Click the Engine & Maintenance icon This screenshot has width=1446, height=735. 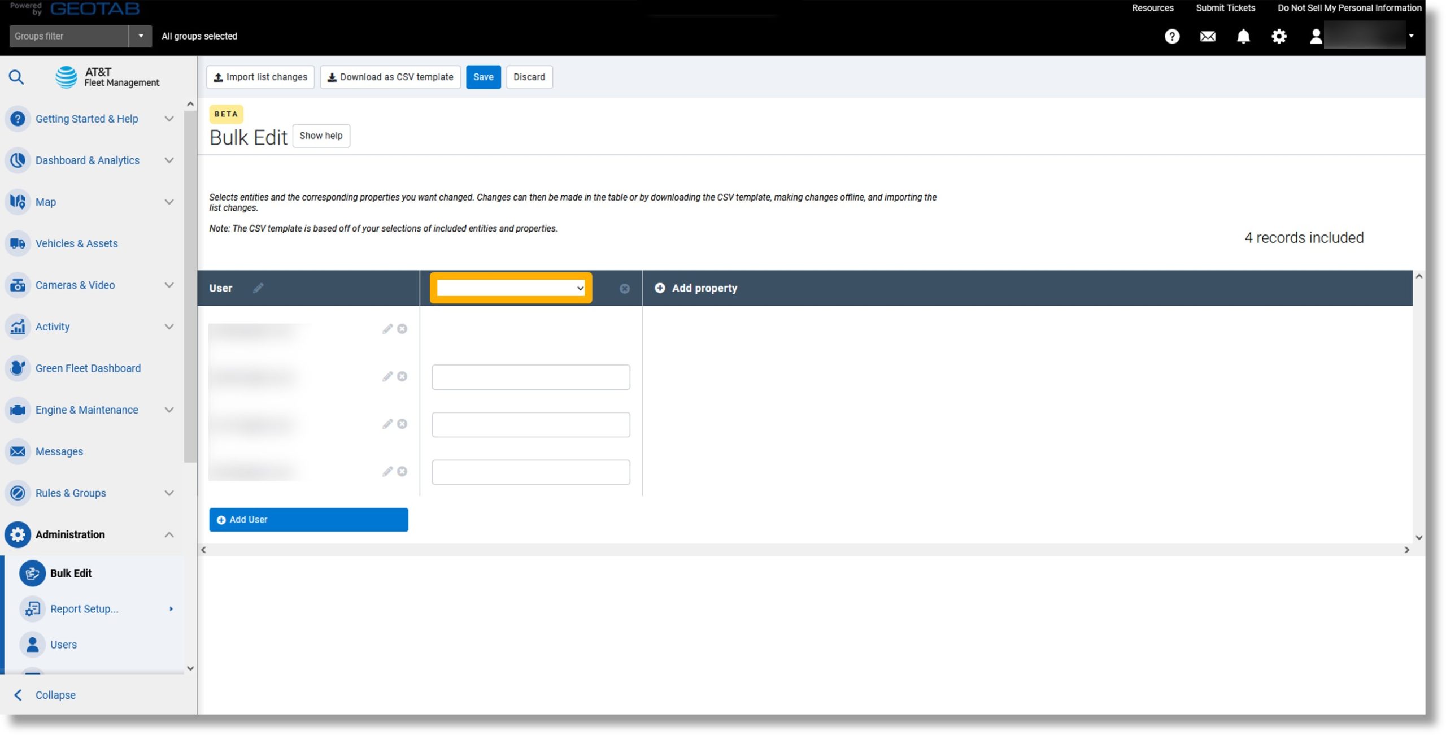[18, 410]
